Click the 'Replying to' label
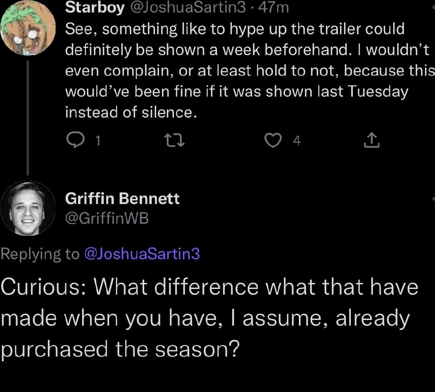Screen dimensions: 435x392 click(40, 254)
